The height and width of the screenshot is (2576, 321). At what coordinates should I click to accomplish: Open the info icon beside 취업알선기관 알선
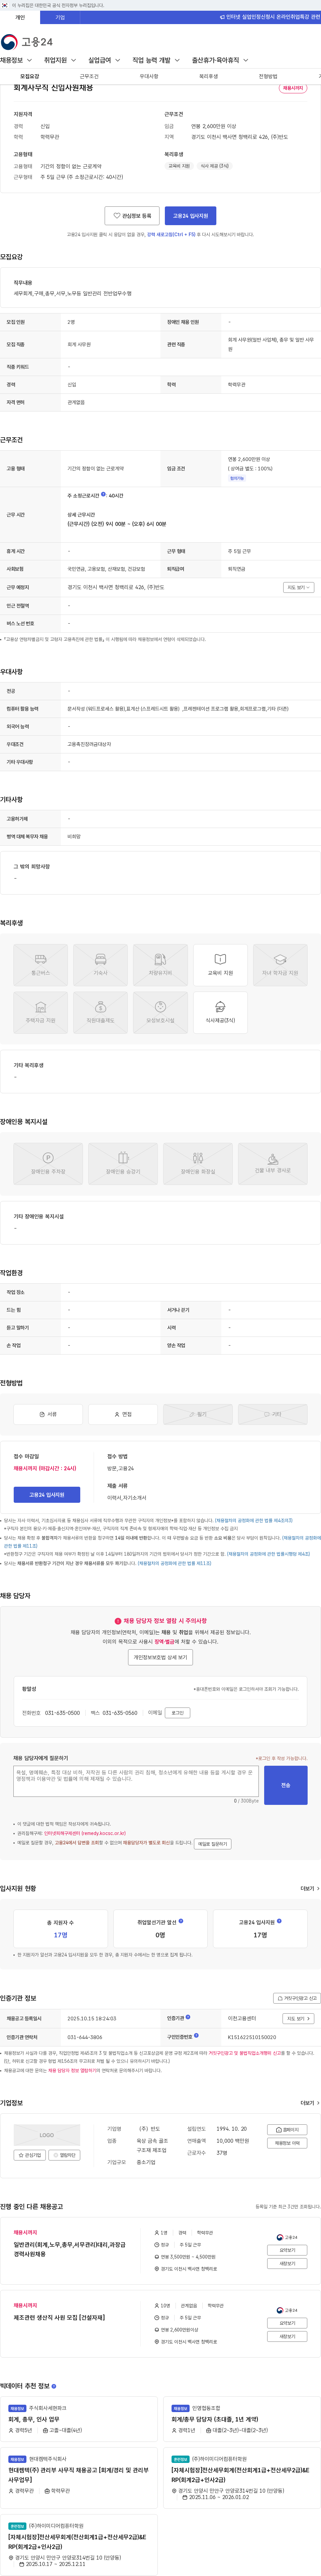(181, 1921)
